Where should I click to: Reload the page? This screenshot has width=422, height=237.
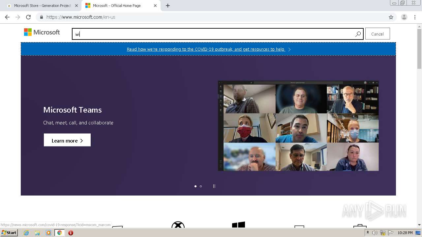(28, 17)
